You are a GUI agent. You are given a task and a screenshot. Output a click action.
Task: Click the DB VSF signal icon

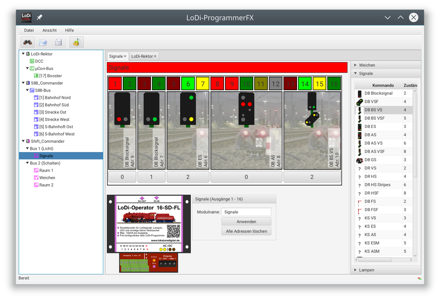[x=360, y=102]
